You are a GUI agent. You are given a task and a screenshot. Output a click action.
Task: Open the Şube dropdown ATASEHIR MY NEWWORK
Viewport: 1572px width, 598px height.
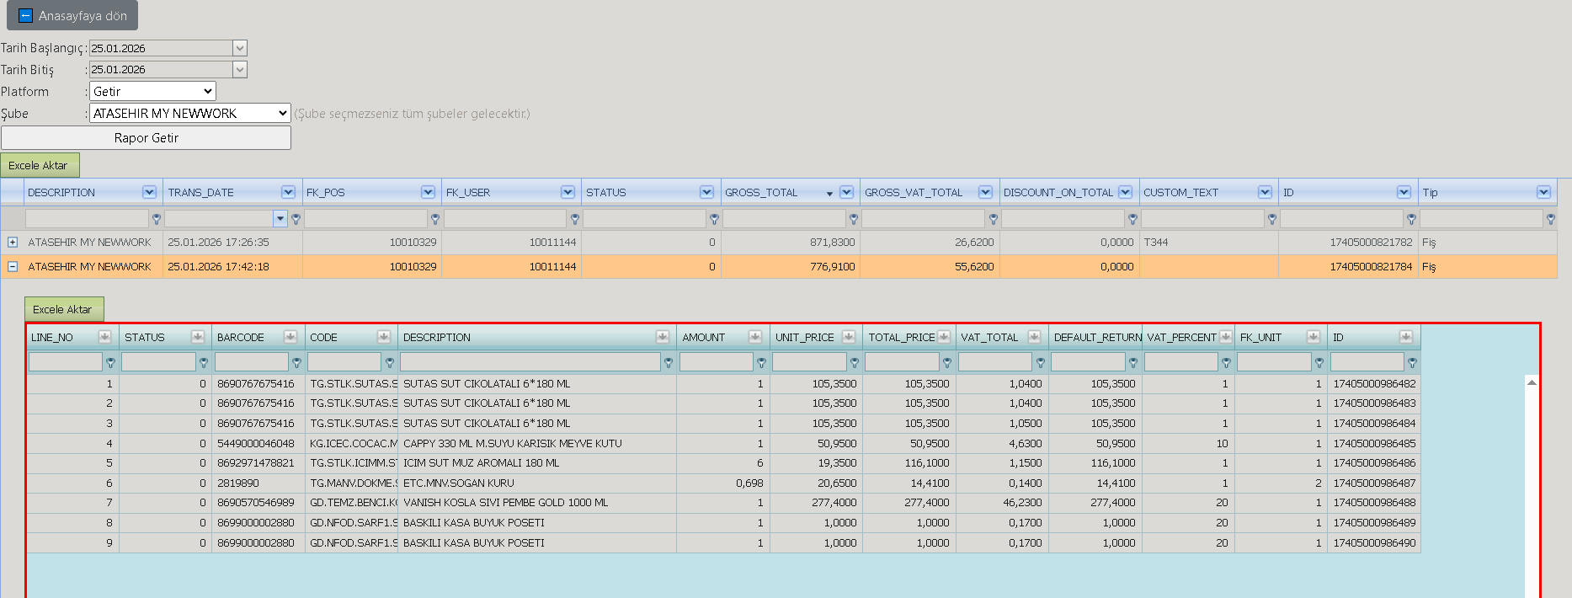190,113
